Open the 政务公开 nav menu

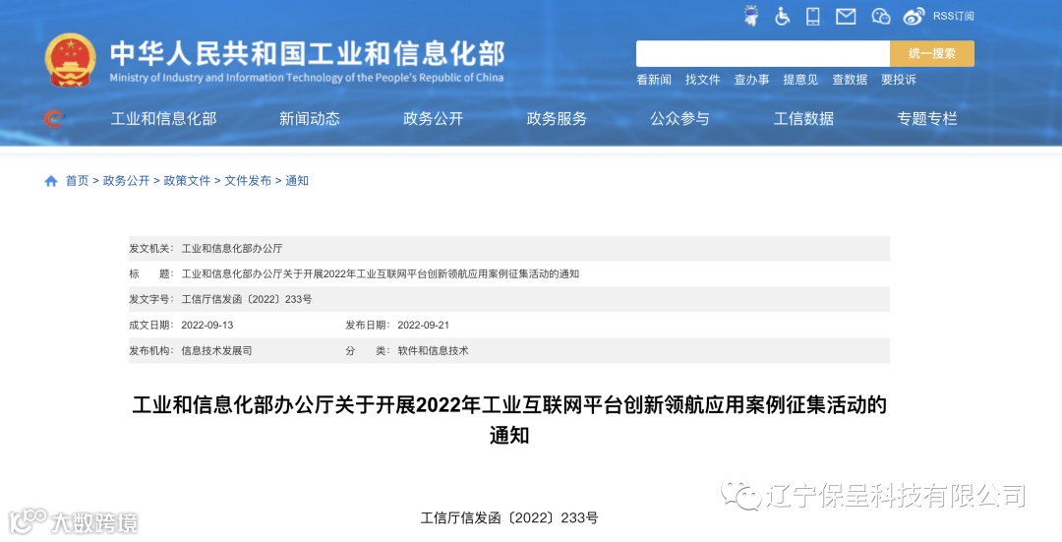(433, 119)
